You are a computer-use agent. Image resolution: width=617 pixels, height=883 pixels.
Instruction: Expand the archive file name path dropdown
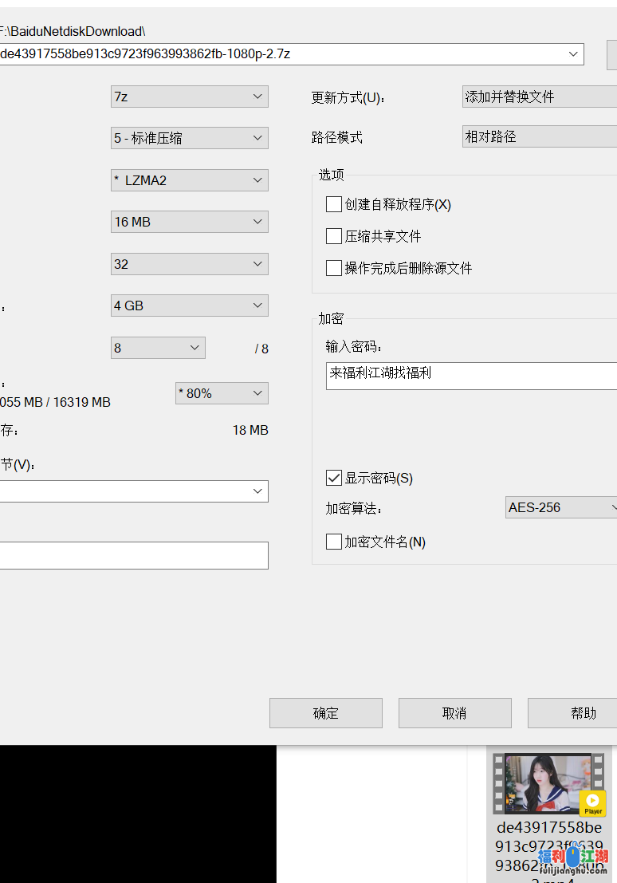click(x=573, y=54)
